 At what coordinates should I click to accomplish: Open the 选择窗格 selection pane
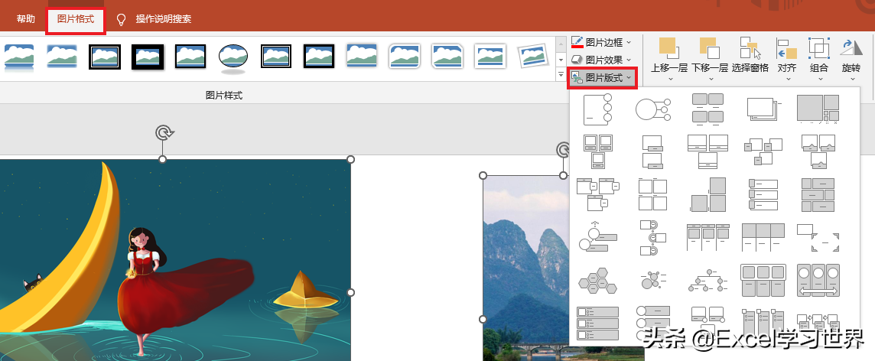(750, 54)
